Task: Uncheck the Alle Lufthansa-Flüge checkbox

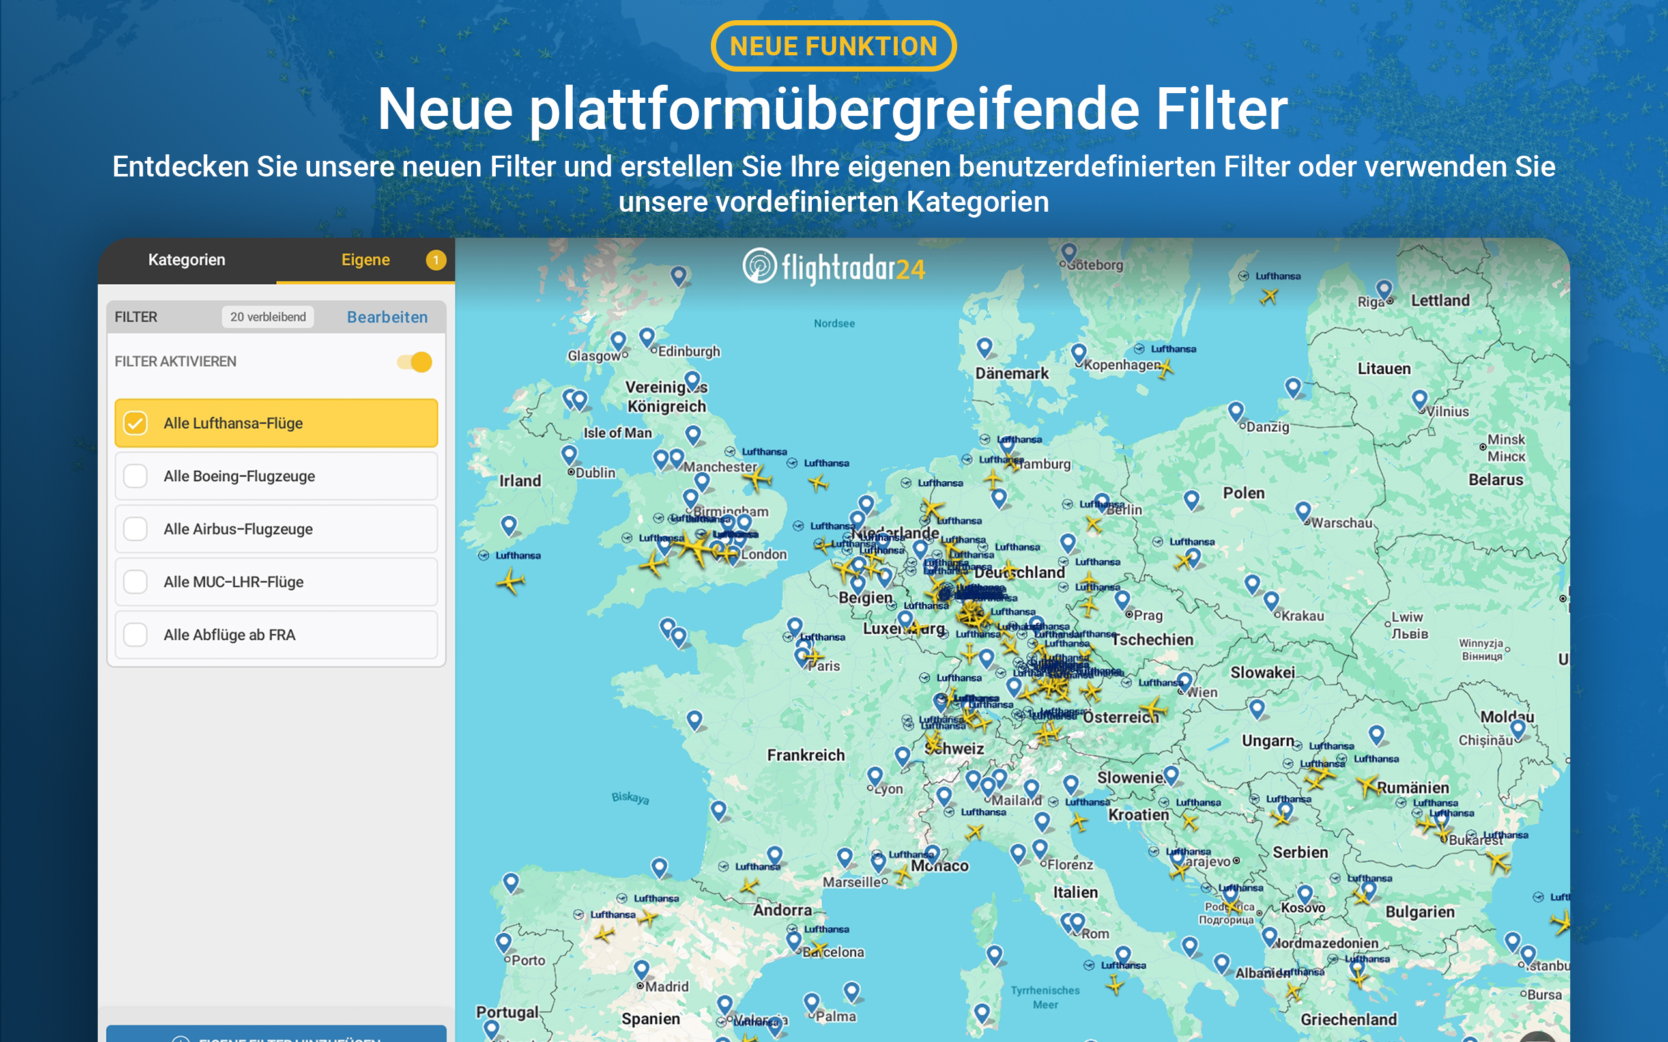Action: point(135,423)
